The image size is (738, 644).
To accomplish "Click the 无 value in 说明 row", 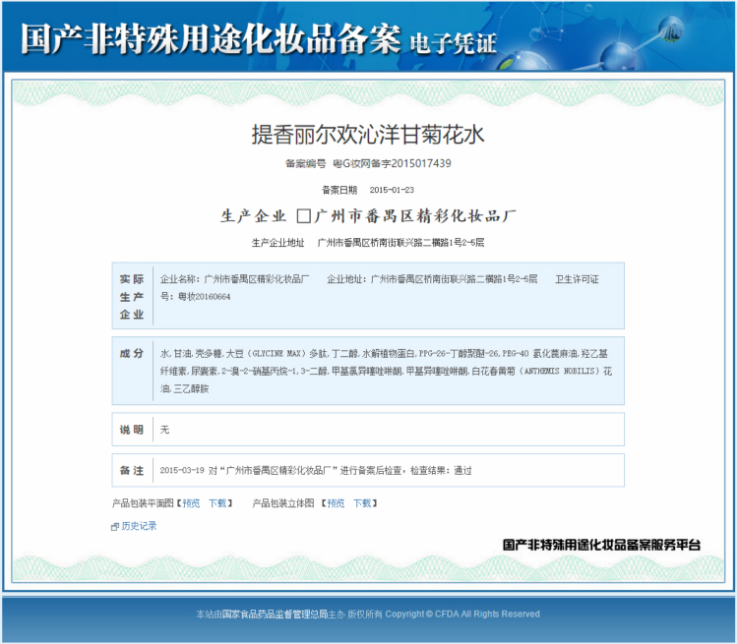I will pos(164,430).
